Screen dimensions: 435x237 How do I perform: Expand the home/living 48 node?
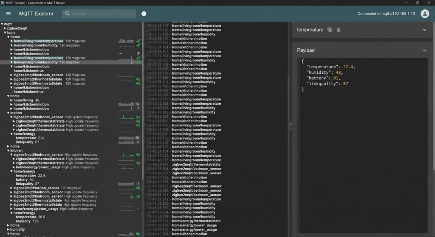point(11,100)
